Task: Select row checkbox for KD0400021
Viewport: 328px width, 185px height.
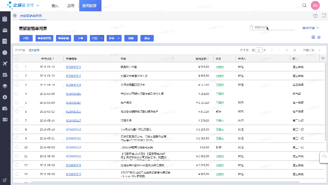Action: (17, 138)
